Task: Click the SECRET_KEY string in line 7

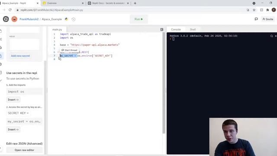Action: click(103, 56)
